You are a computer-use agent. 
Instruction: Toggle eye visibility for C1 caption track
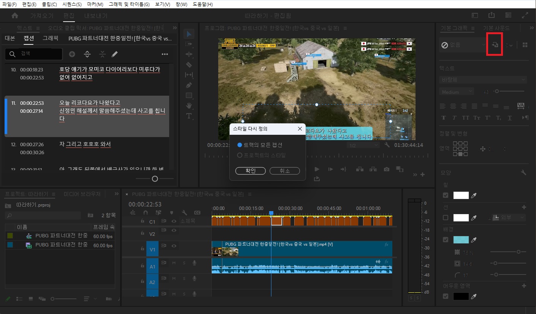click(x=174, y=221)
